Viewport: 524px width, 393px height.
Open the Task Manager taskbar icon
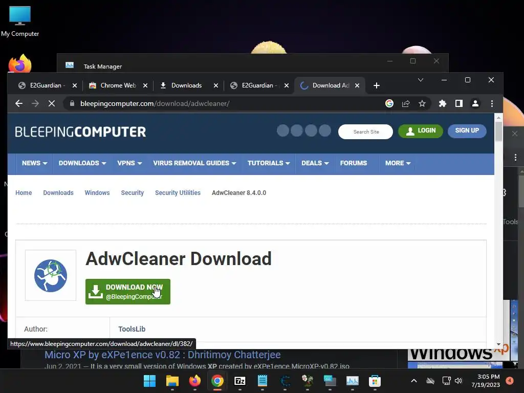point(352,381)
